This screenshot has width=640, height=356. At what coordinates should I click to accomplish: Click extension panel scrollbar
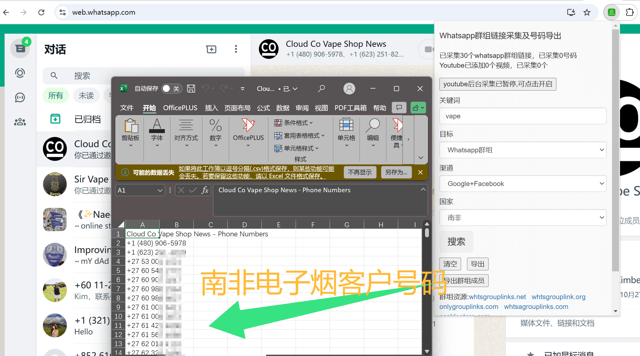[615, 150]
